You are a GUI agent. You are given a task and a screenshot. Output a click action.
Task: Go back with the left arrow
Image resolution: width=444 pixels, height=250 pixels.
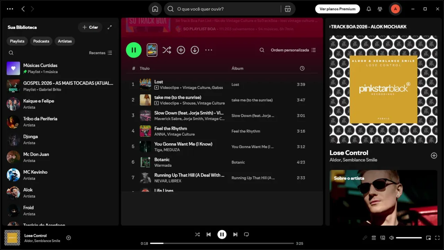23,9
